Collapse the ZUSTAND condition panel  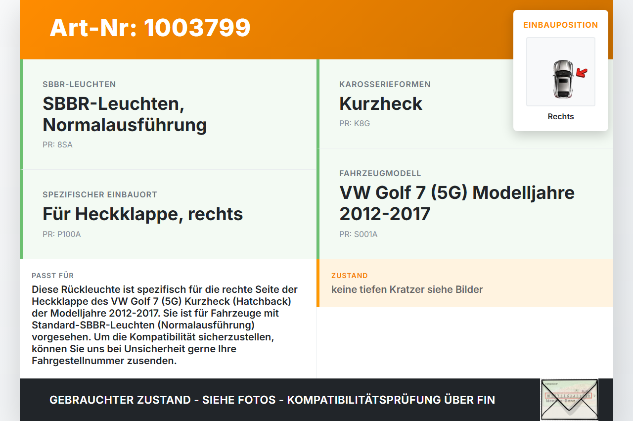click(350, 276)
